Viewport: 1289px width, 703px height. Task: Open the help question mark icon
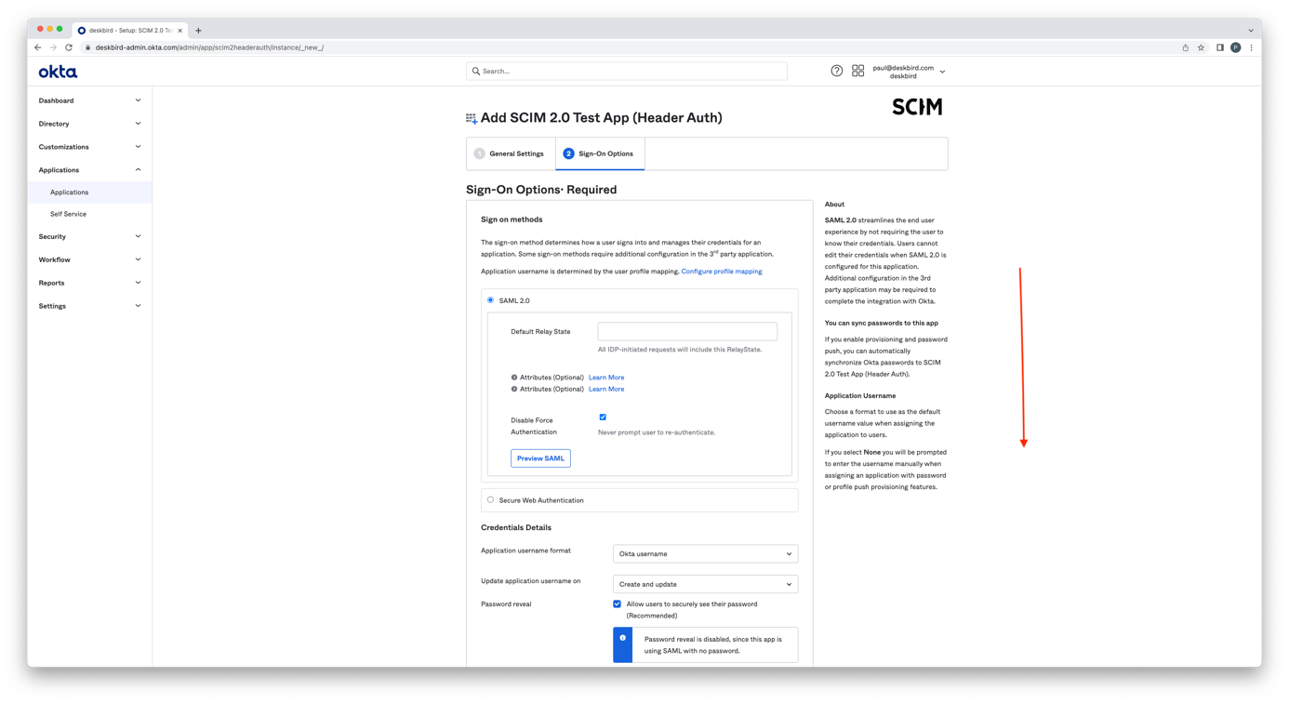[x=836, y=71]
